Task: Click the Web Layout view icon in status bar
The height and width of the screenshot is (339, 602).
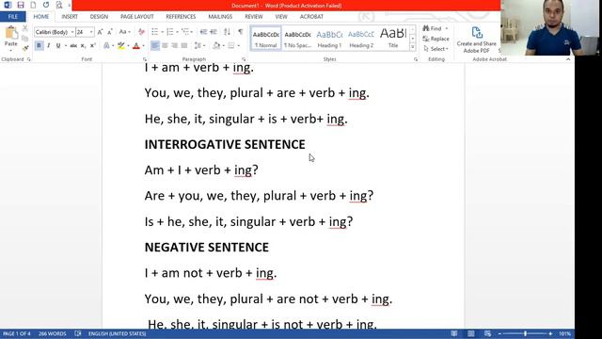Action: coord(487,333)
